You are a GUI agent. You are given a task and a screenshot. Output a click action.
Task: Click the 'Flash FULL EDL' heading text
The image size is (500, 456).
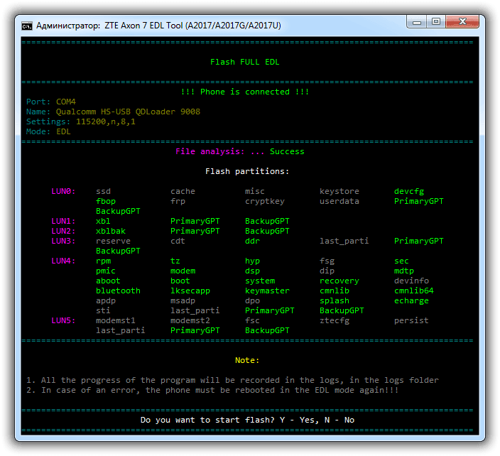[244, 62]
